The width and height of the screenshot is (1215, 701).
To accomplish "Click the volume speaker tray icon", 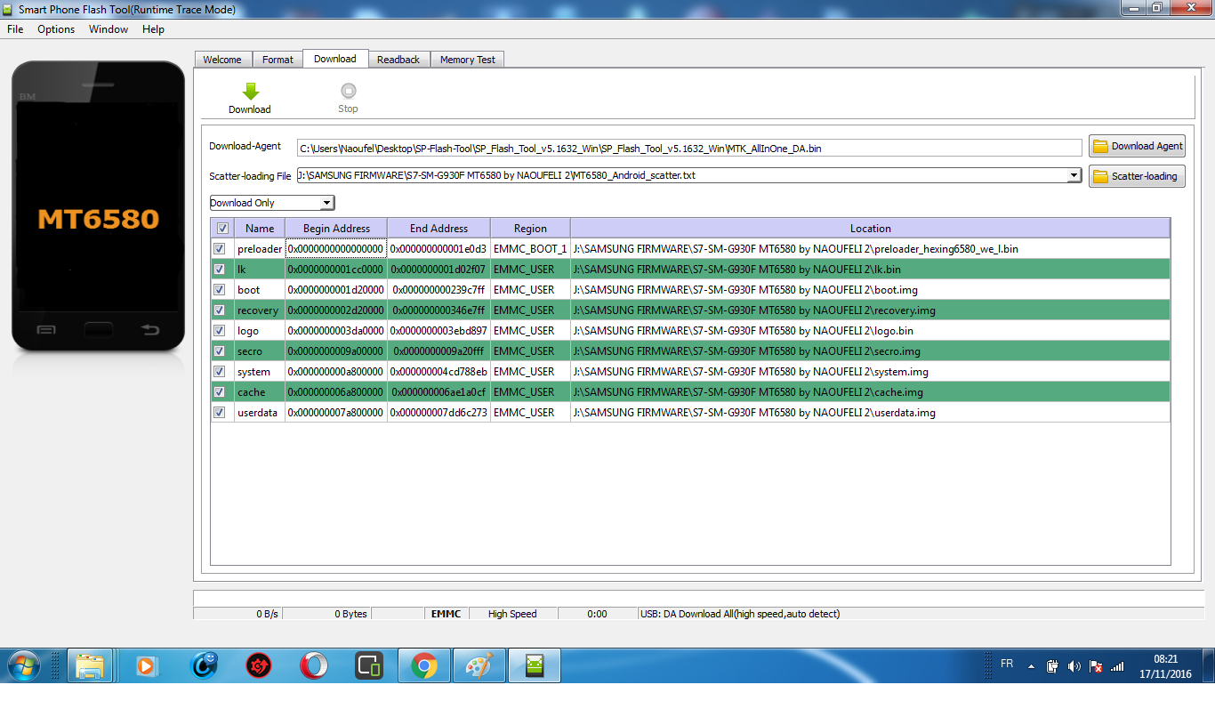I will tap(1074, 666).
